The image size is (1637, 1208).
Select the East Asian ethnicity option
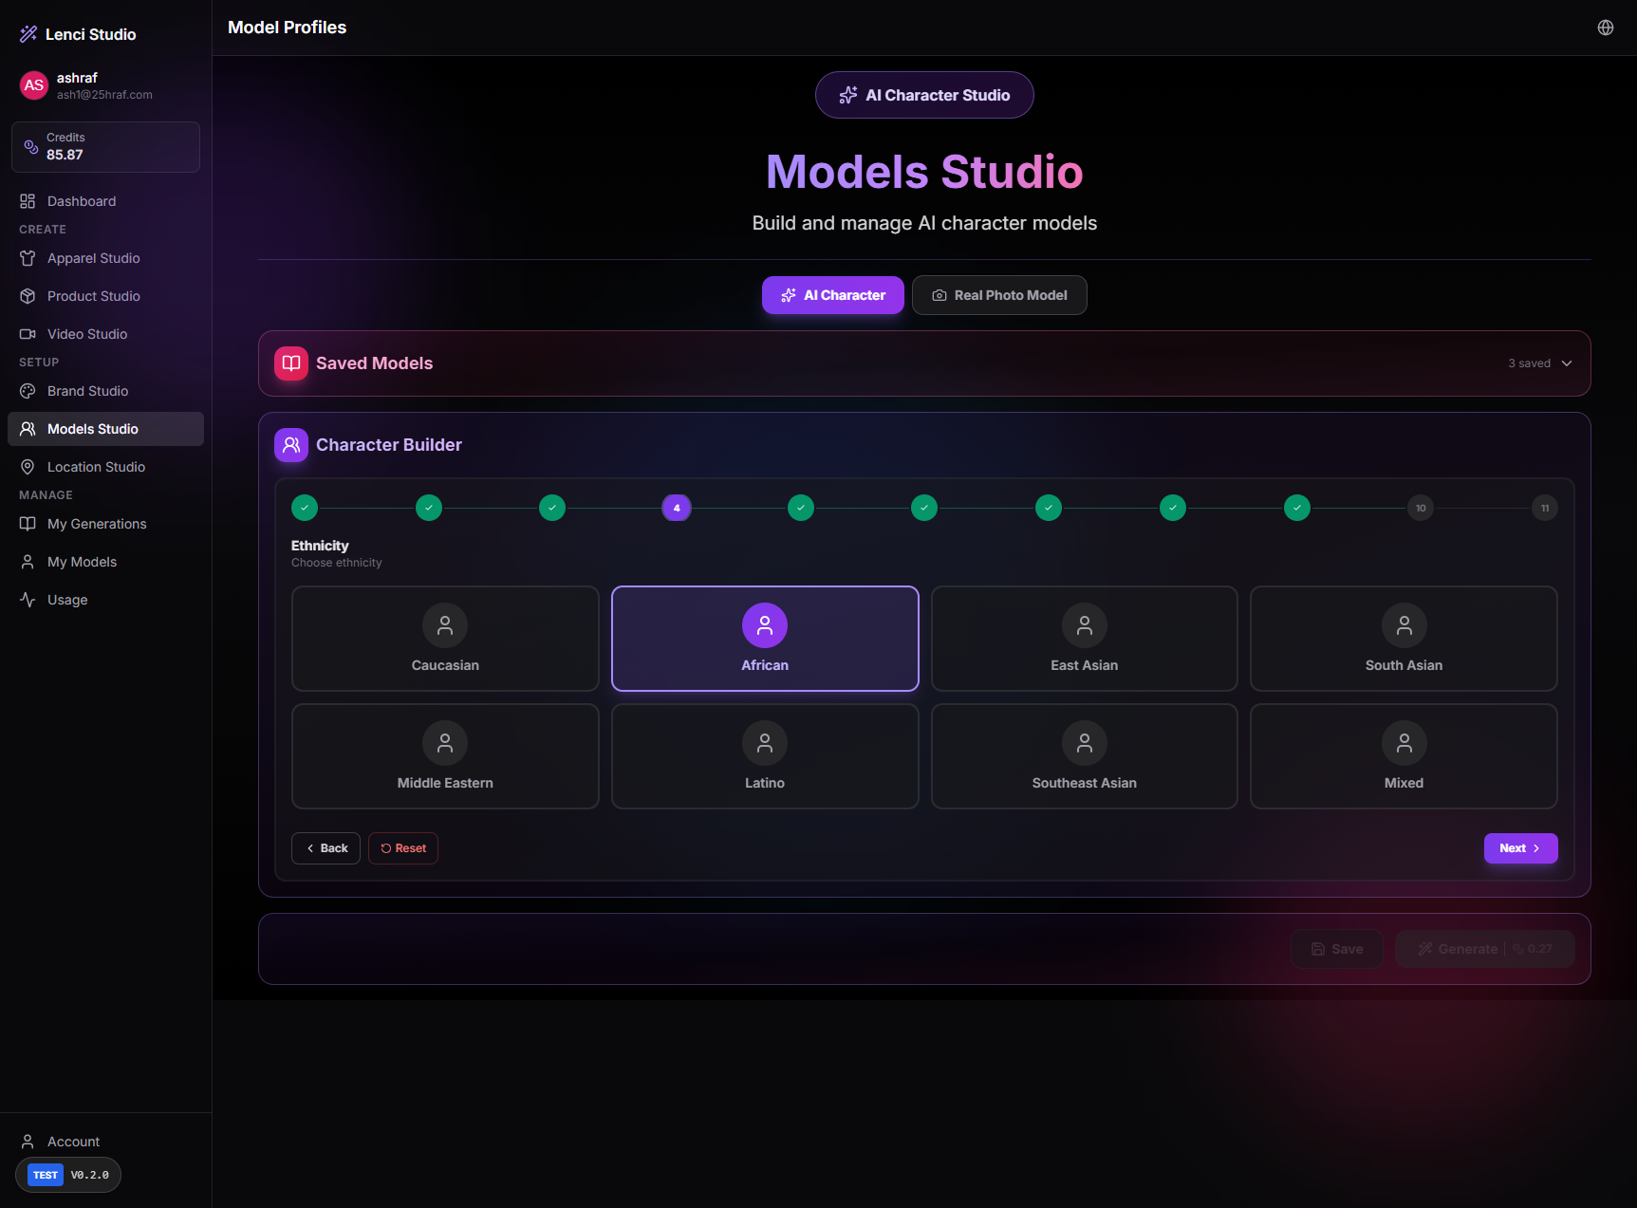[x=1084, y=639]
